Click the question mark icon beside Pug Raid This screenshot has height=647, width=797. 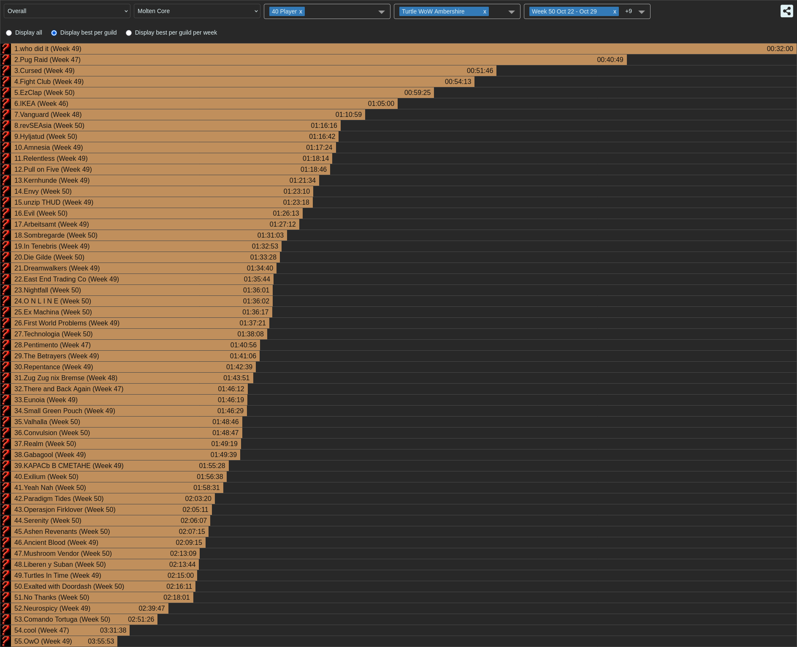point(5,60)
